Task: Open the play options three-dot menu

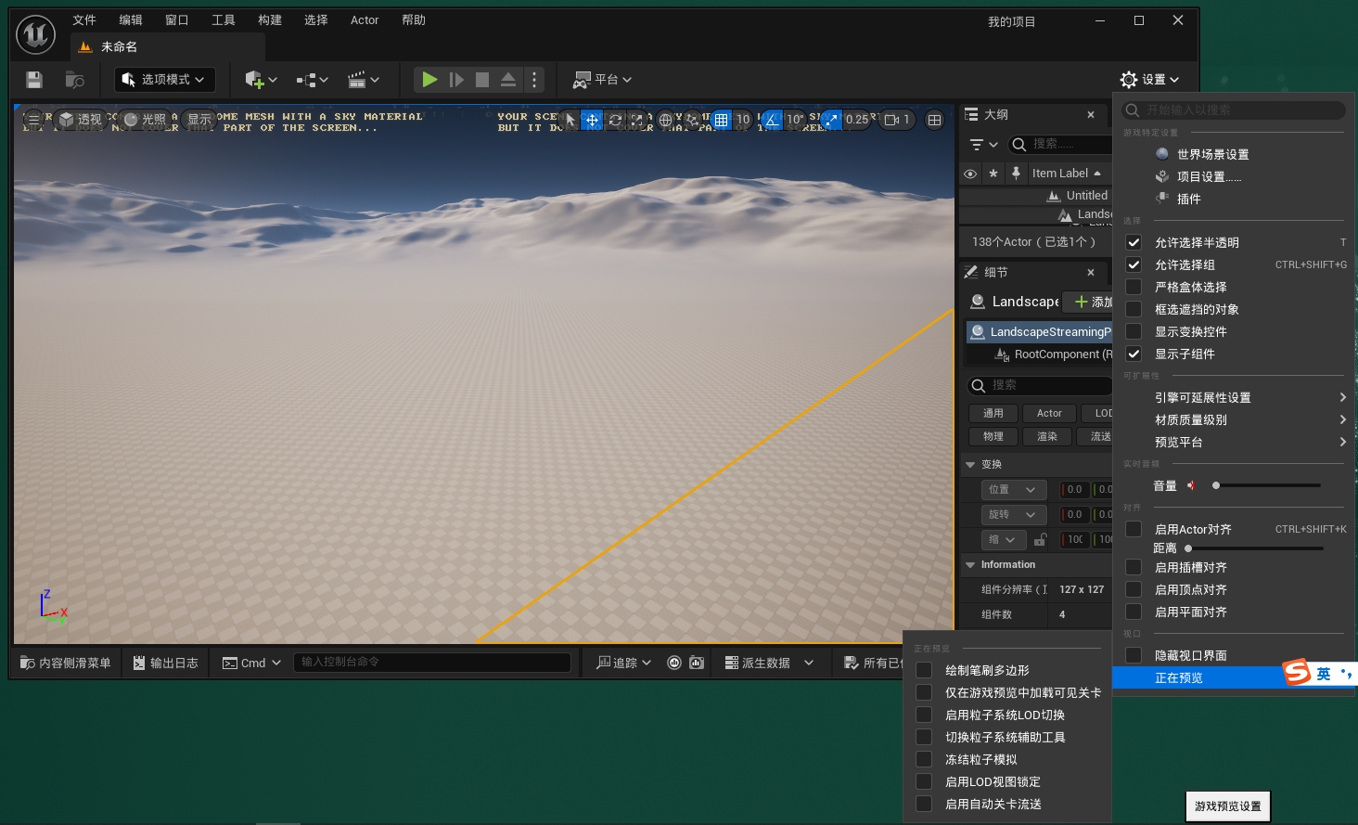Action: [x=534, y=80]
